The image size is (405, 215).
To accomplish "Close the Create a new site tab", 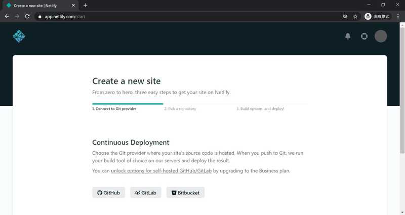I will [x=73, y=6].
